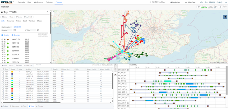Uncheck the Drivings checkbox
The image size is (228, 109).
[x=12, y=35]
